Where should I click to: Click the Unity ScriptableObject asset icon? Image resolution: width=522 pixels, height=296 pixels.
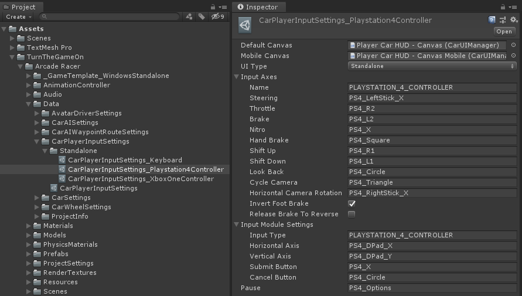coord(245,25)
